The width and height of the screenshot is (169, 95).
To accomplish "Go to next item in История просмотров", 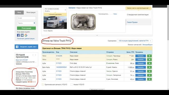I will point(35,55).
